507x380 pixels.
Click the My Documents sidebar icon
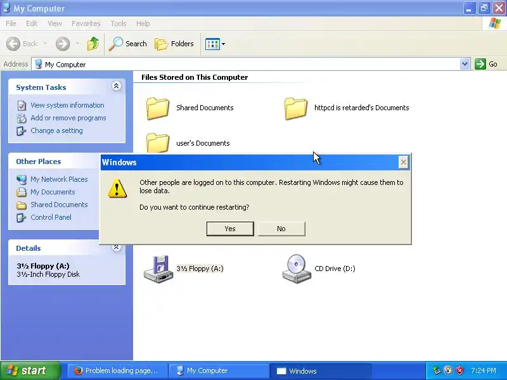pos(22,192)
